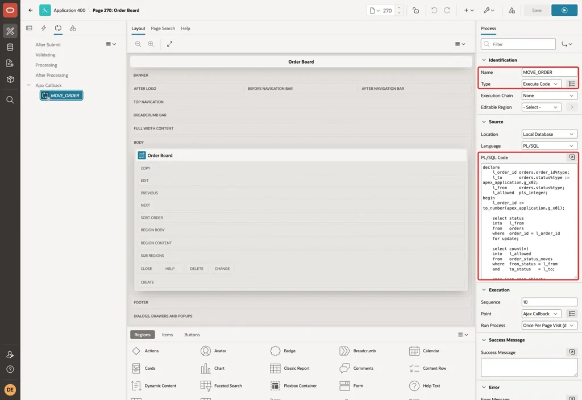Collapse Source section
The height and width of the screenshot is (400, 582).
tap(483, 122)
